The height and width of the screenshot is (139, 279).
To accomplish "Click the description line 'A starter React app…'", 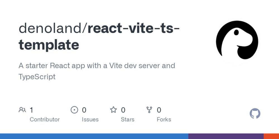I will pyautogui.click(x=97, y=66).
